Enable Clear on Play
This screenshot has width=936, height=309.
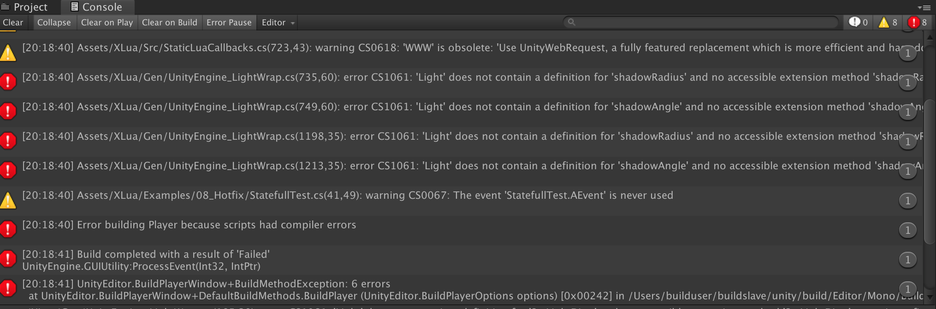pos(107,22)
